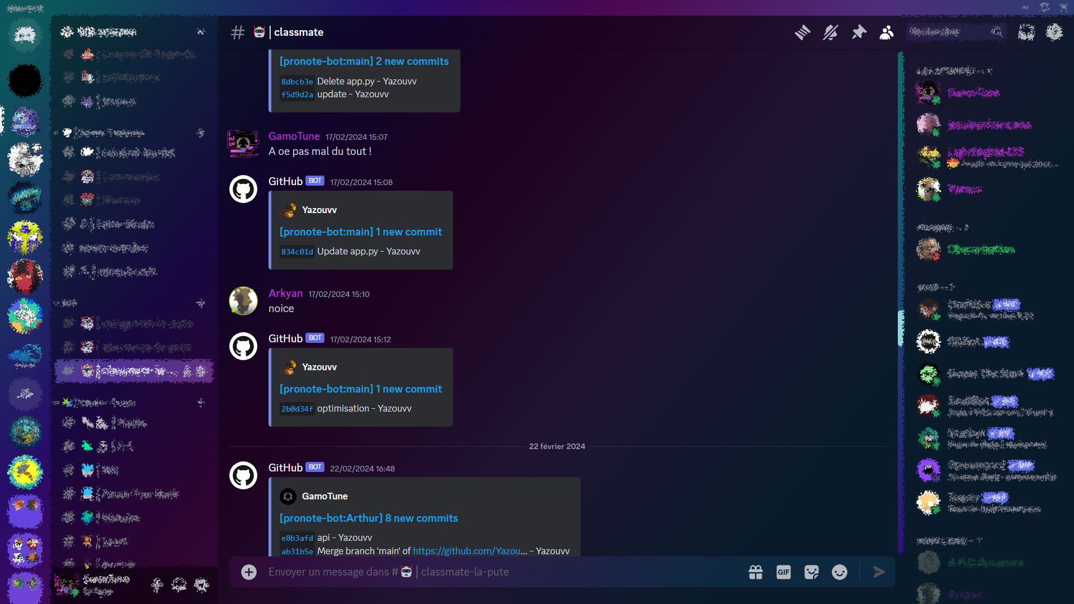Viewport: 1074px width, 604px height.
Task: Open the gift Nitro icon
Action: point(756,572)
